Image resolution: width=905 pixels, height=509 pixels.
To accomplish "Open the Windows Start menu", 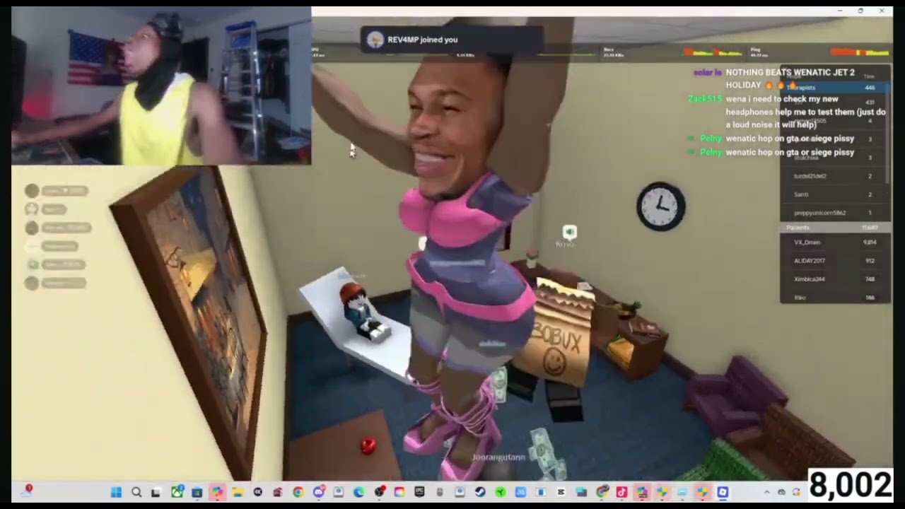I will [x=116, y=492].
